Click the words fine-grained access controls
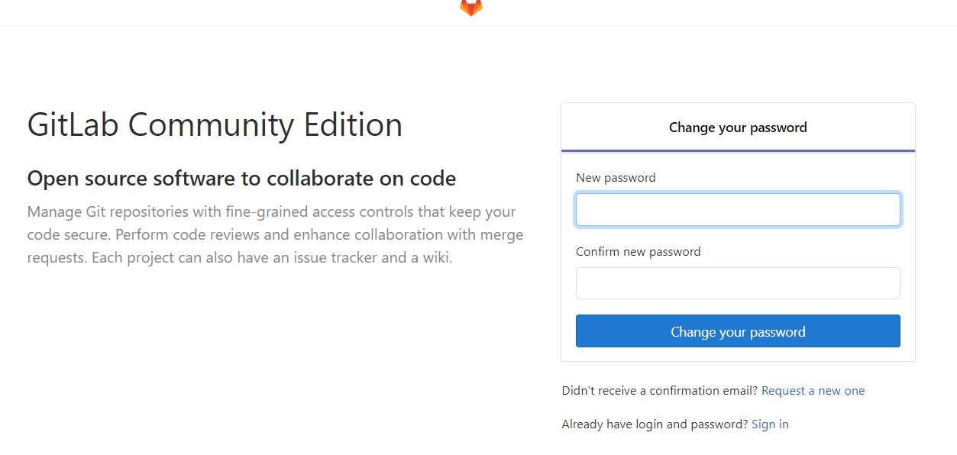Image resolution: width=957 pixels, height=455 pixels. click(315, 212)
